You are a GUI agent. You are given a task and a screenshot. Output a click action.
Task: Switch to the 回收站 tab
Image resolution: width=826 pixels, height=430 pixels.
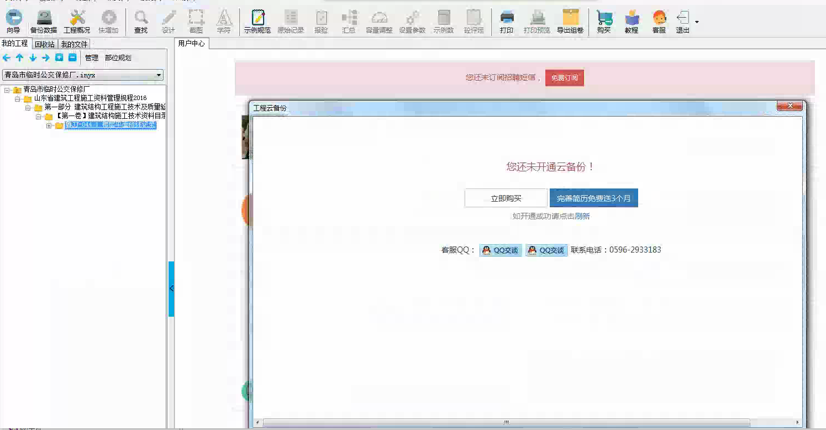[44, 44]
